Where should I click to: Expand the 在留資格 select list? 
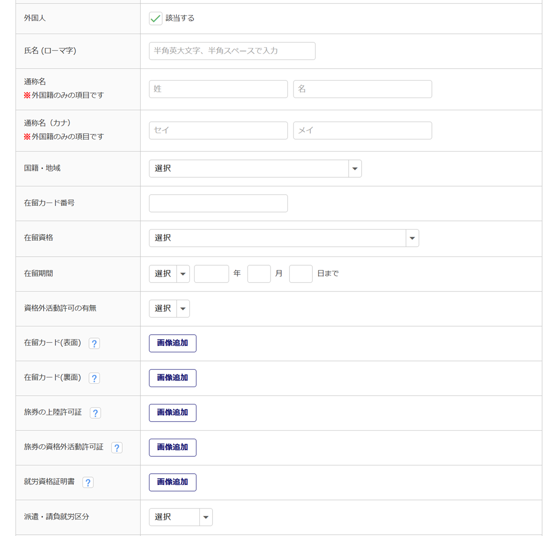tap(283, 238)
